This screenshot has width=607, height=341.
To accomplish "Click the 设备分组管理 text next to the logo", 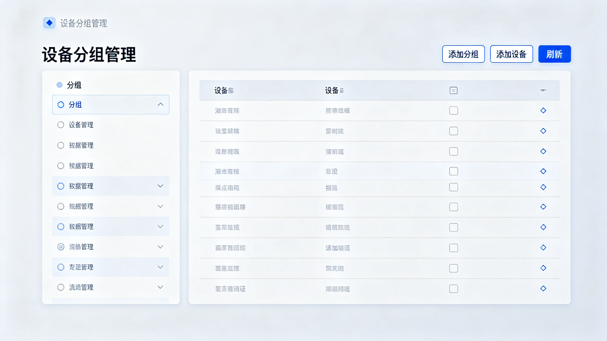I will (x=84, y=23).
